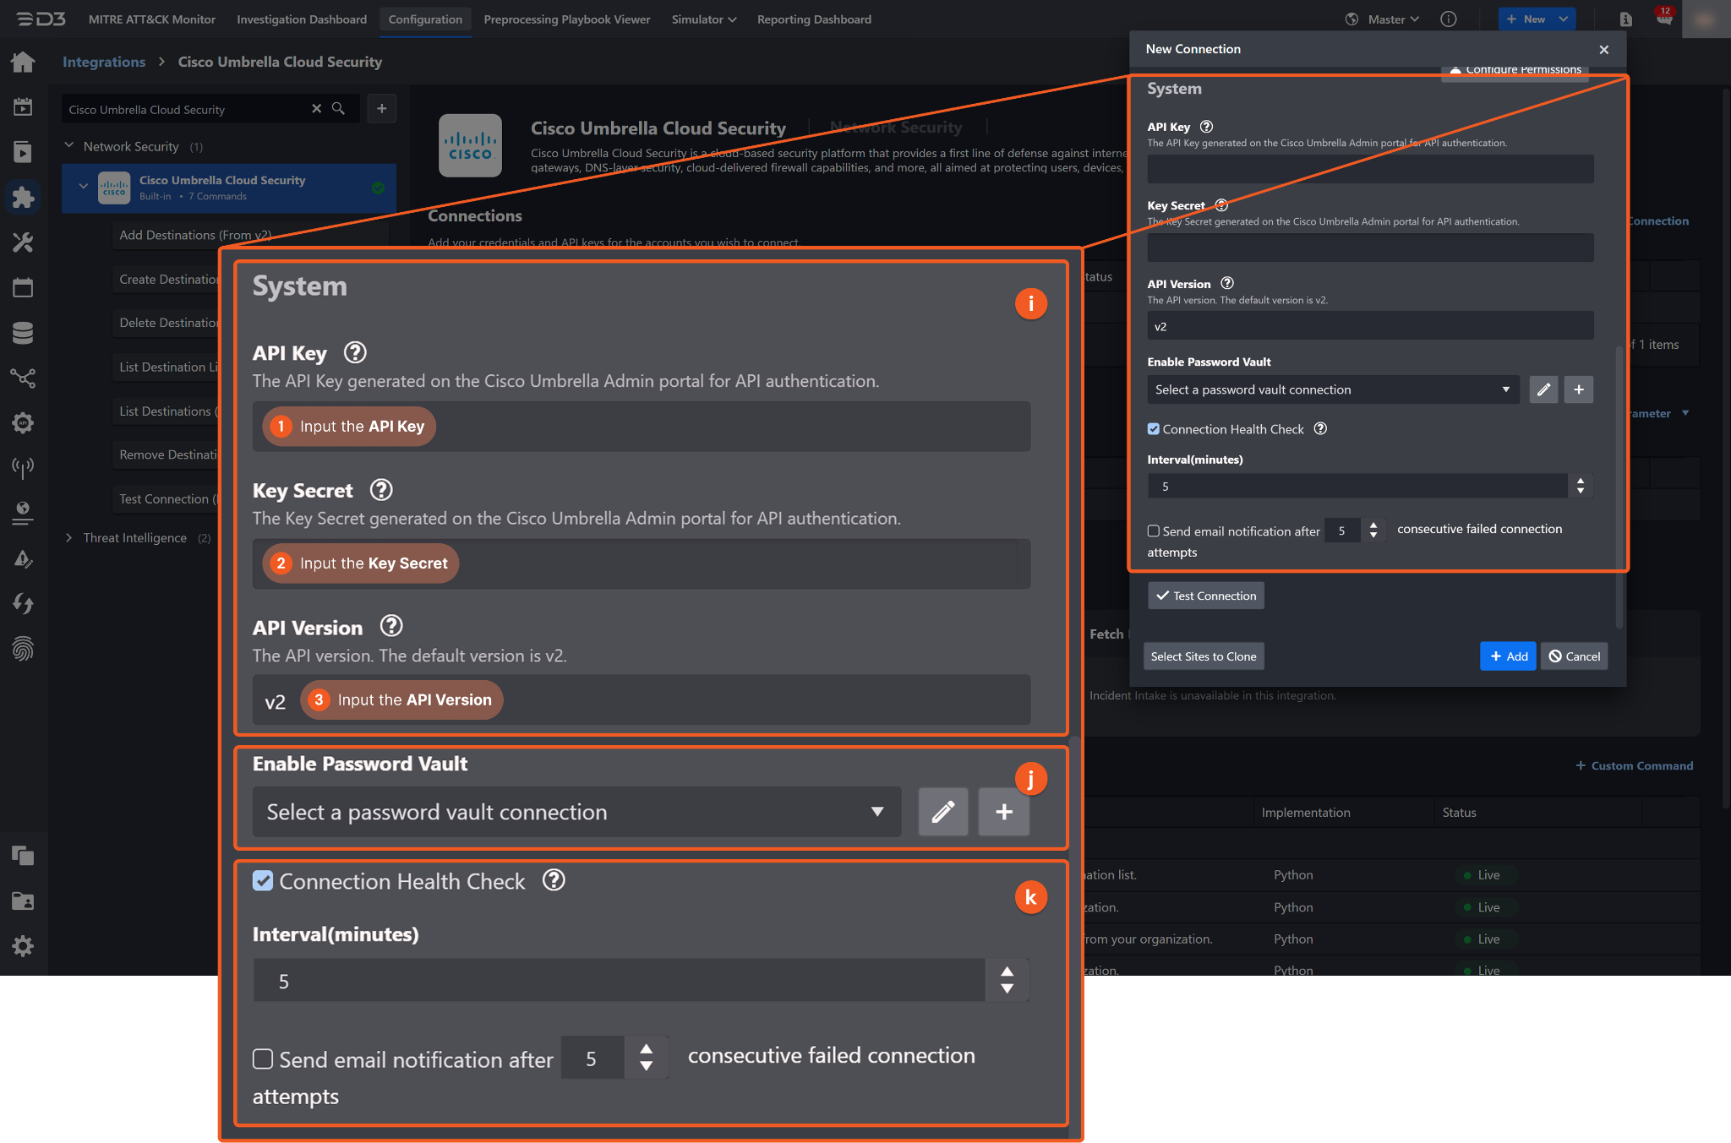Uncheck the Connection Health Check checkbox
The height and width of the screenshot is (1143, 1731).
pos(1154,429)
